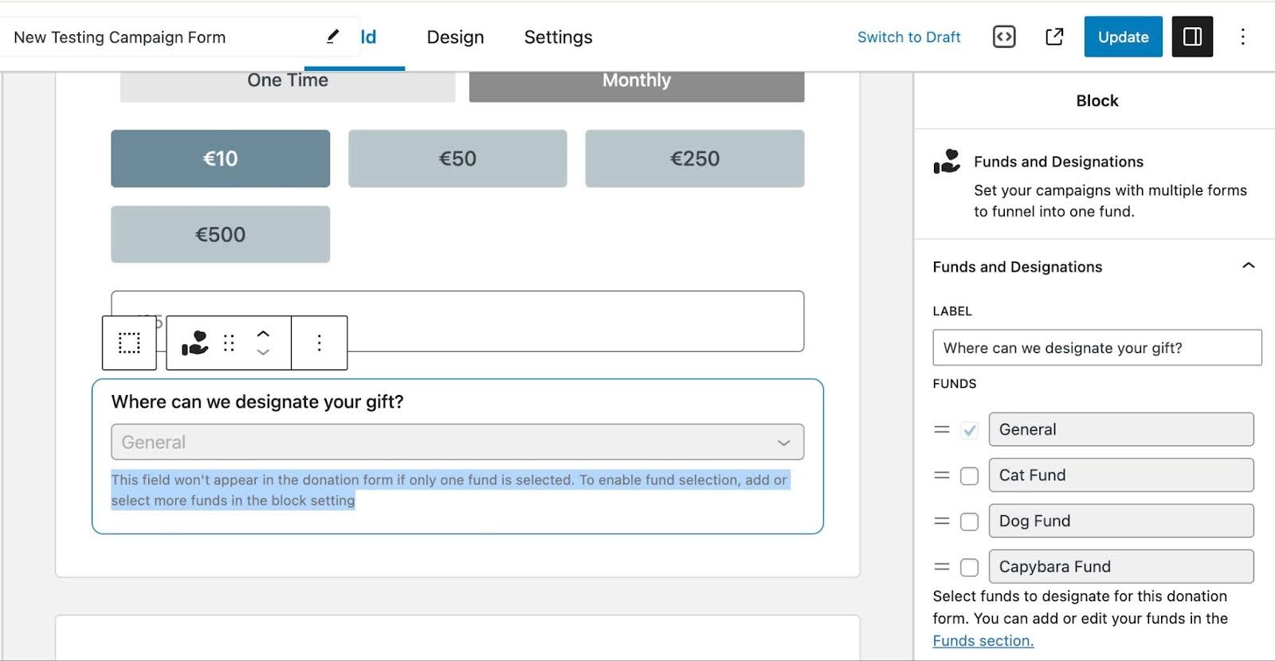
Task: Open the General fund dropdown
Action: tap(457, 442)
